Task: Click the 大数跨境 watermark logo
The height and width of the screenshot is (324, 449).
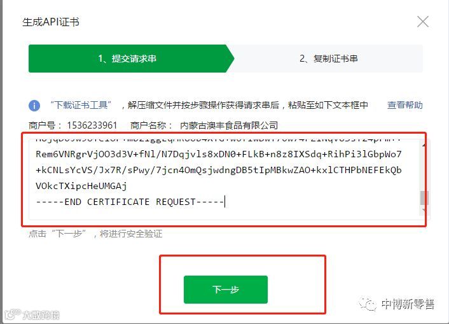Action: (32, 315)
